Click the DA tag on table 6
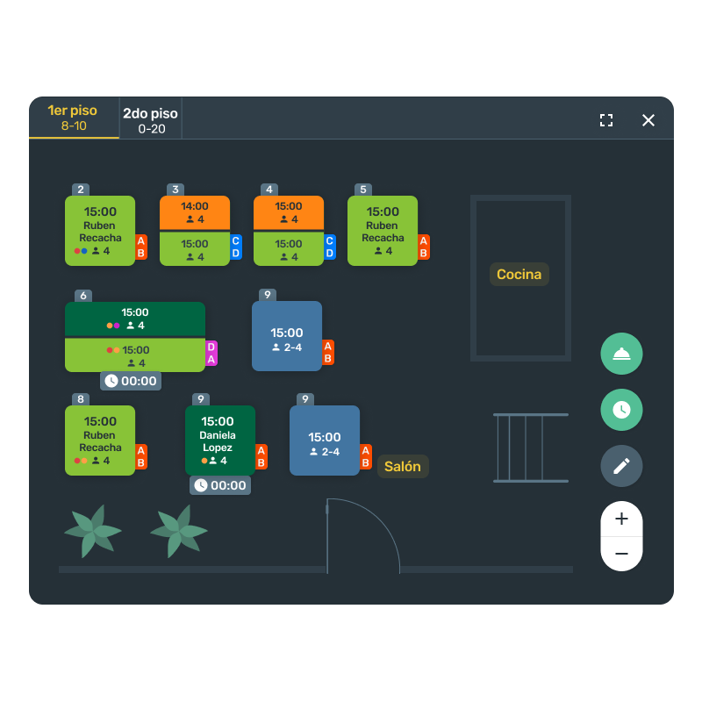 point(211,354)
